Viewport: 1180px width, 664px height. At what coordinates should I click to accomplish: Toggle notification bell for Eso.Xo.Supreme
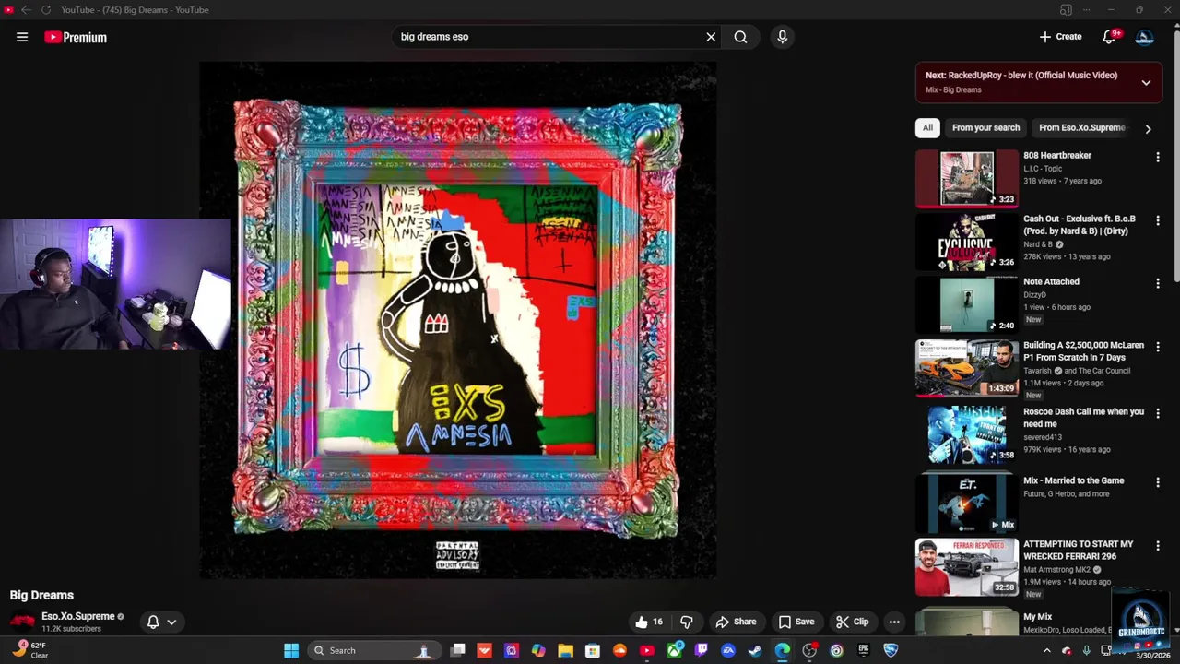pyautogui.click(x=153, y=622)
